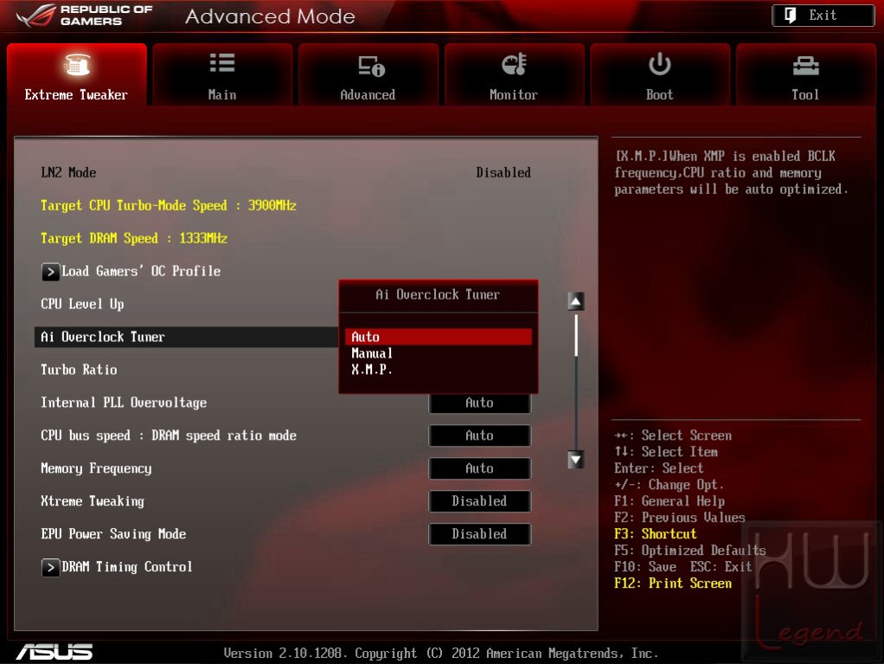The height and width of the screenshot is (664, 884).
Task: Click the Tool printer-like icon
Action: pos(805,66)
